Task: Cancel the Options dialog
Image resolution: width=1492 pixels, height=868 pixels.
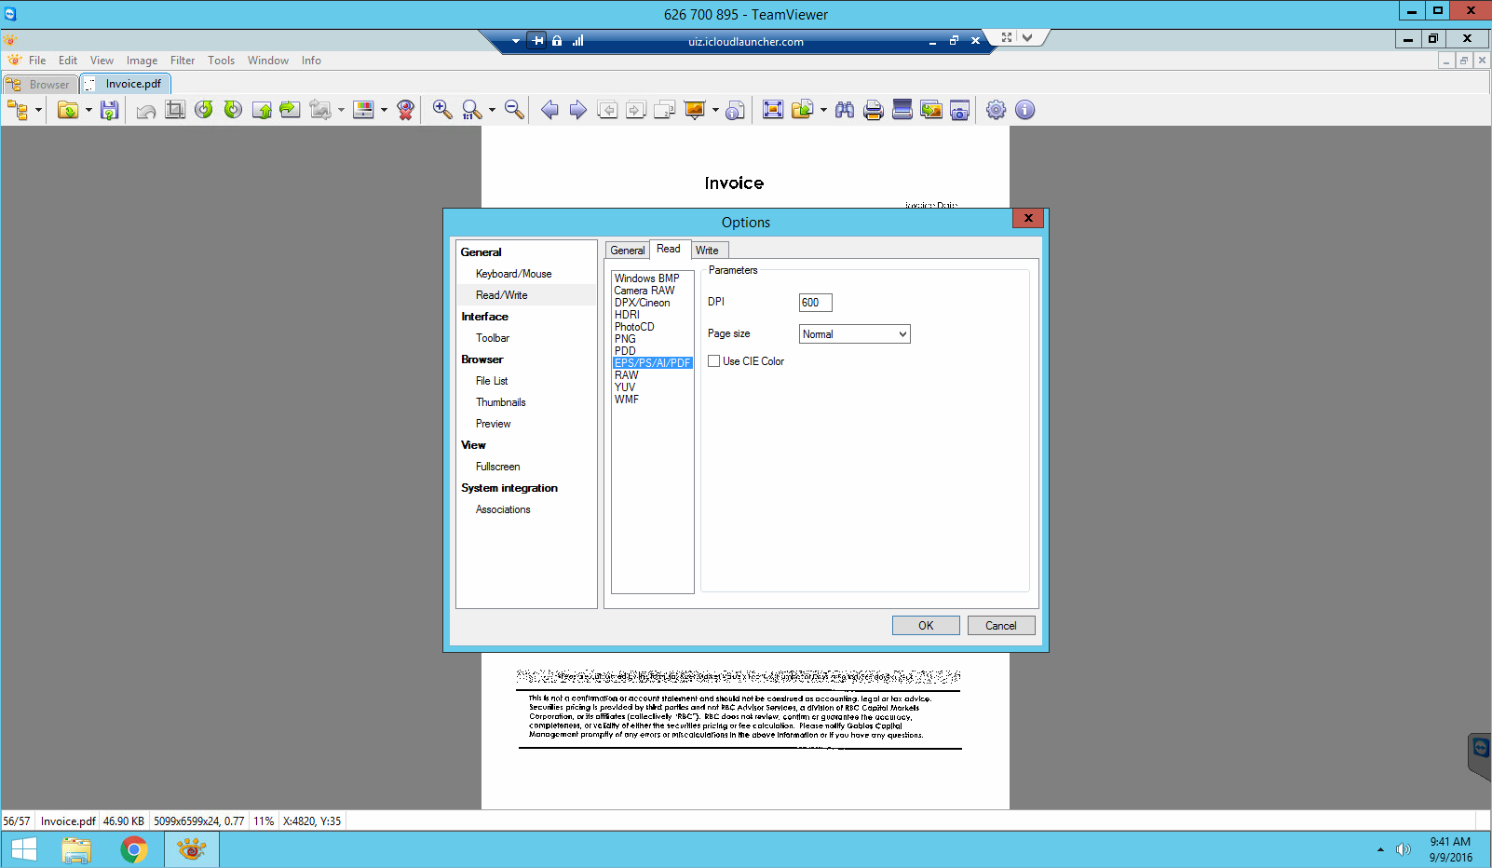Action: tap(1000, 626)
